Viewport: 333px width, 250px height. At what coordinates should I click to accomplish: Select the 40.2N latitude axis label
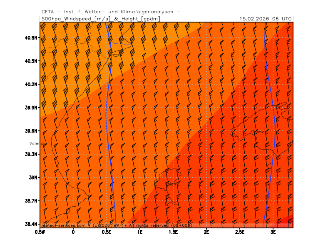pos(31,84)
